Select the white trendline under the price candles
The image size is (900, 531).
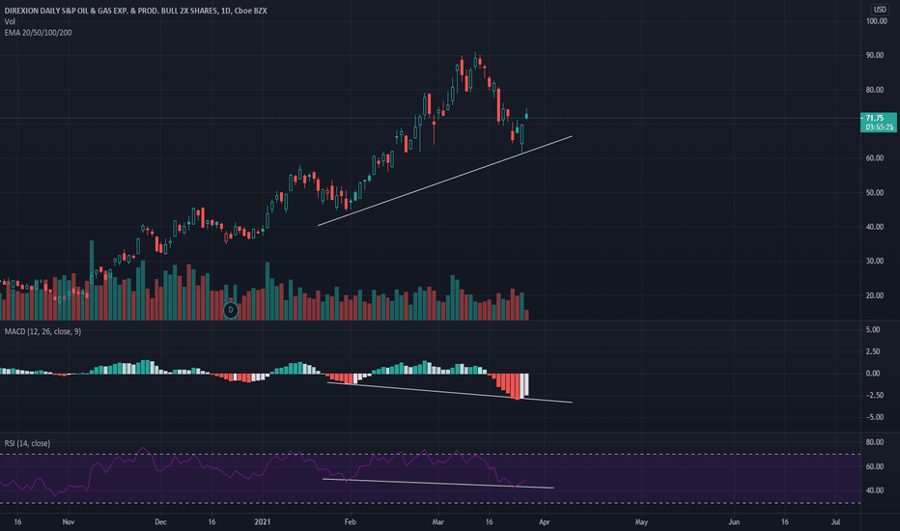point(445,181)
